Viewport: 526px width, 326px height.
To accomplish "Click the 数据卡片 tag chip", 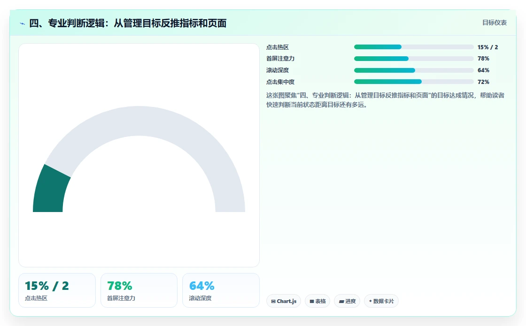I will pyautogui.click(x=381, y=301).
